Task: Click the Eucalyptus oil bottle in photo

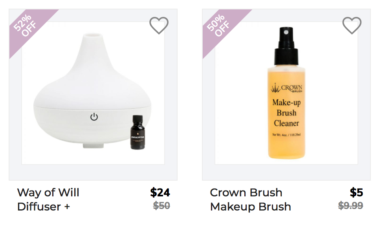Action: pos(137,132)
